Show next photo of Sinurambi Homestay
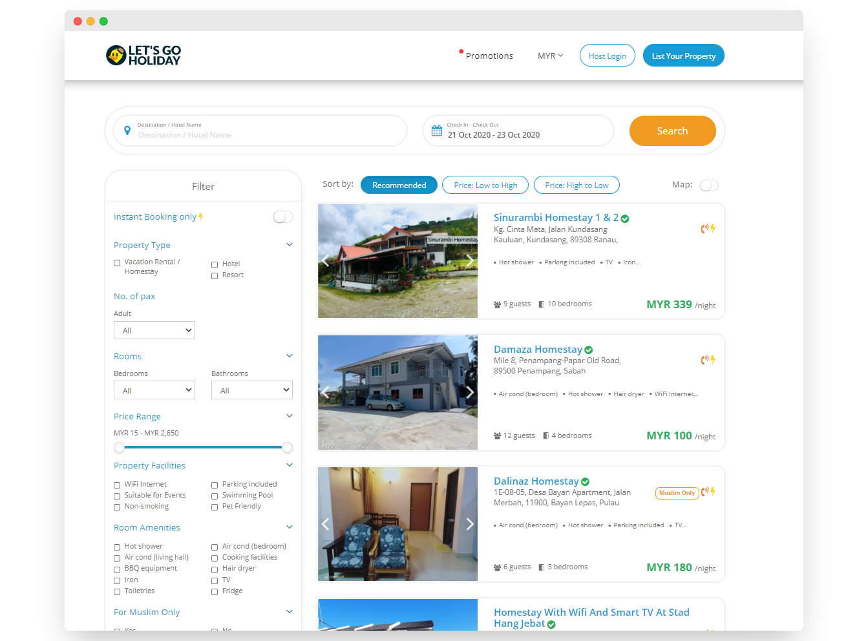The height and width of the screenshot is (641, 868). pos(470,261)
